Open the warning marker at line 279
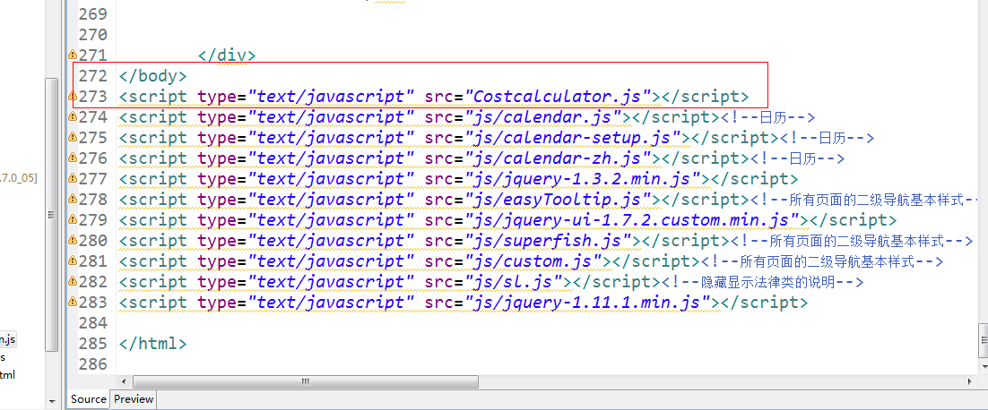The width and height of the screenshot is (988, 410). [x=72, y=220]
